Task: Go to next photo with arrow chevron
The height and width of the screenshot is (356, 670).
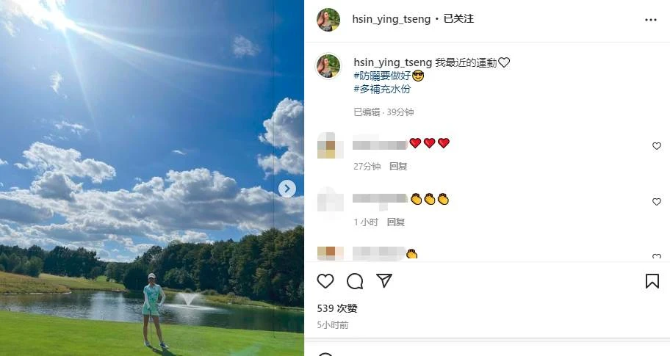Action: coord(287,188)
